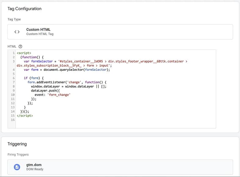Click the window.dataLayer assignment line
Image resolution: width=240 pixels, height=177 pixels.
(x=68, y=86)
